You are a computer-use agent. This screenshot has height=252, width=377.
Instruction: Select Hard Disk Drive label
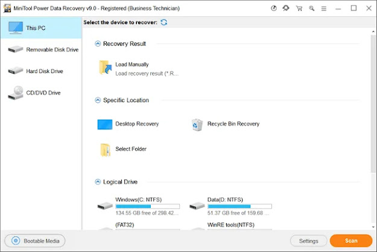tap(45, 71)
